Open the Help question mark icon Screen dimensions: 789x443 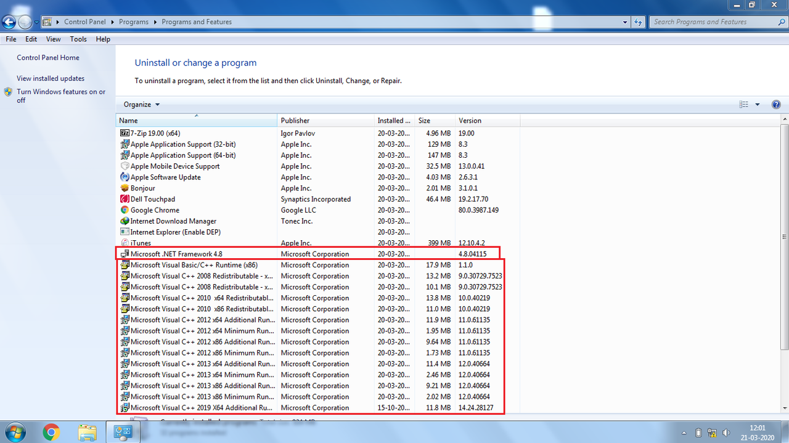(x=776, y=105)
